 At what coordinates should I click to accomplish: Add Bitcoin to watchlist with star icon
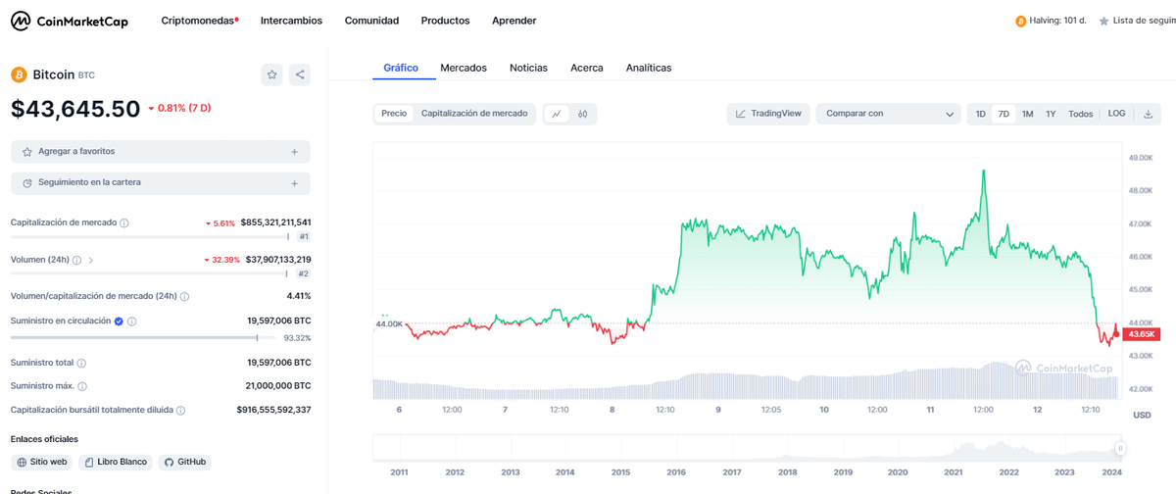click(272, 74)
